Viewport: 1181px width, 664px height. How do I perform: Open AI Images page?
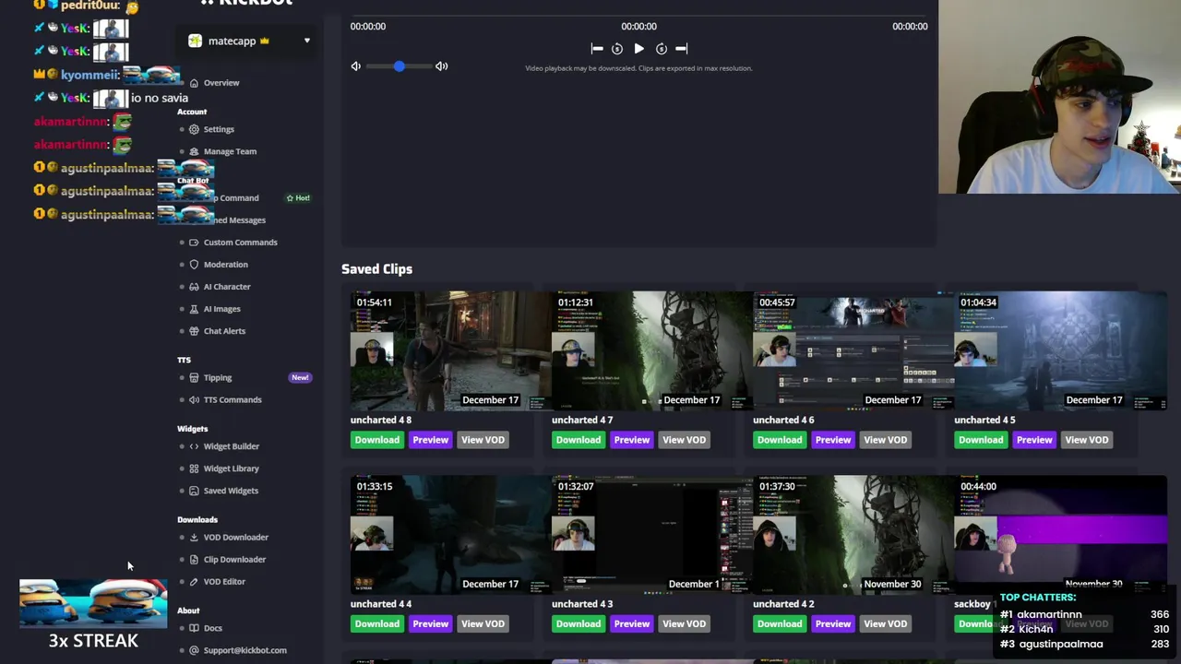point(221,309)
